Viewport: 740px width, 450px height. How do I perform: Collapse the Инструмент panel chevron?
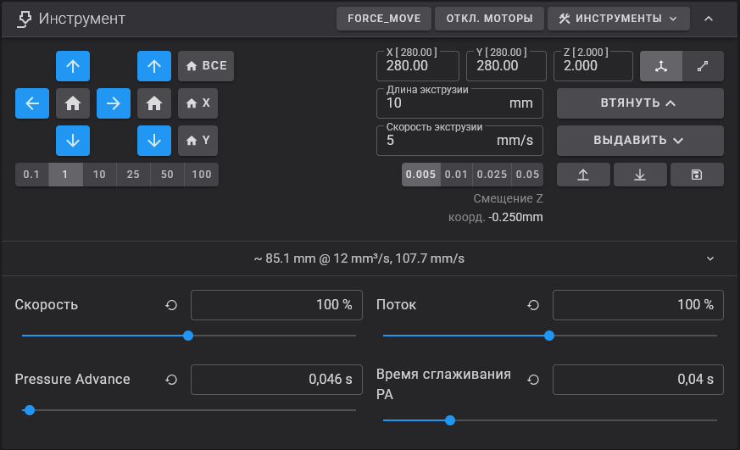click(x=709, y=19)
